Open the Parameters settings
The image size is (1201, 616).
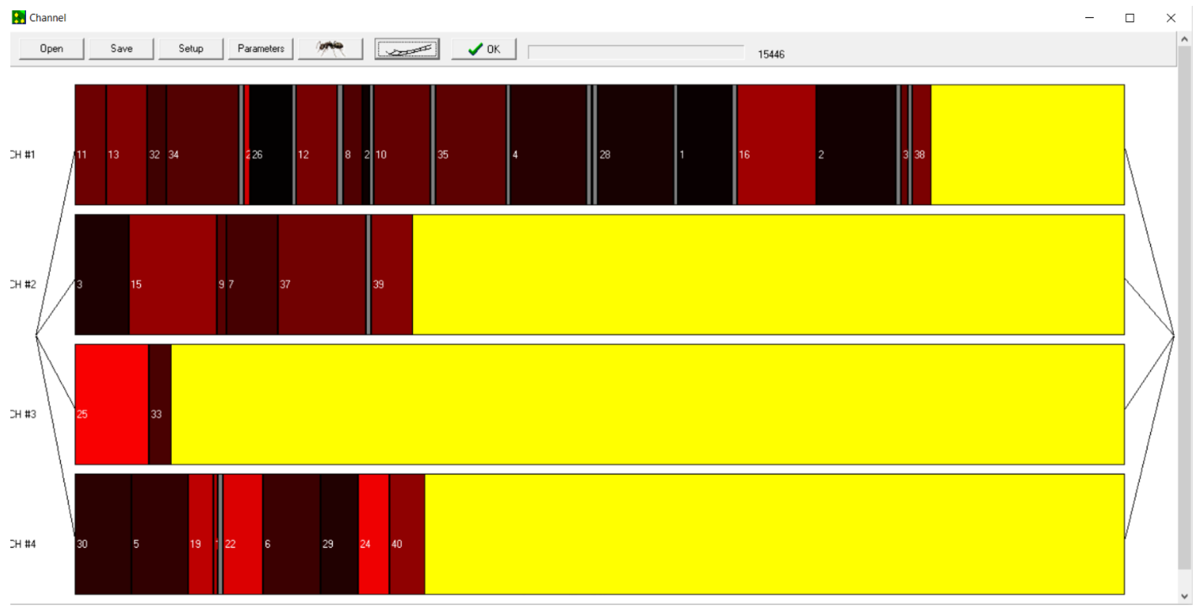click(x=261, y=49)
